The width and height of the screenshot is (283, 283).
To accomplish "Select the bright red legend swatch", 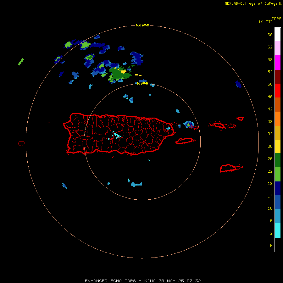I will (278, 91).
